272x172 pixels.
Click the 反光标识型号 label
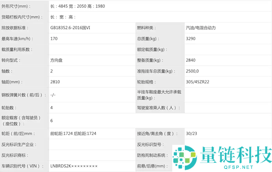point(151,144)
